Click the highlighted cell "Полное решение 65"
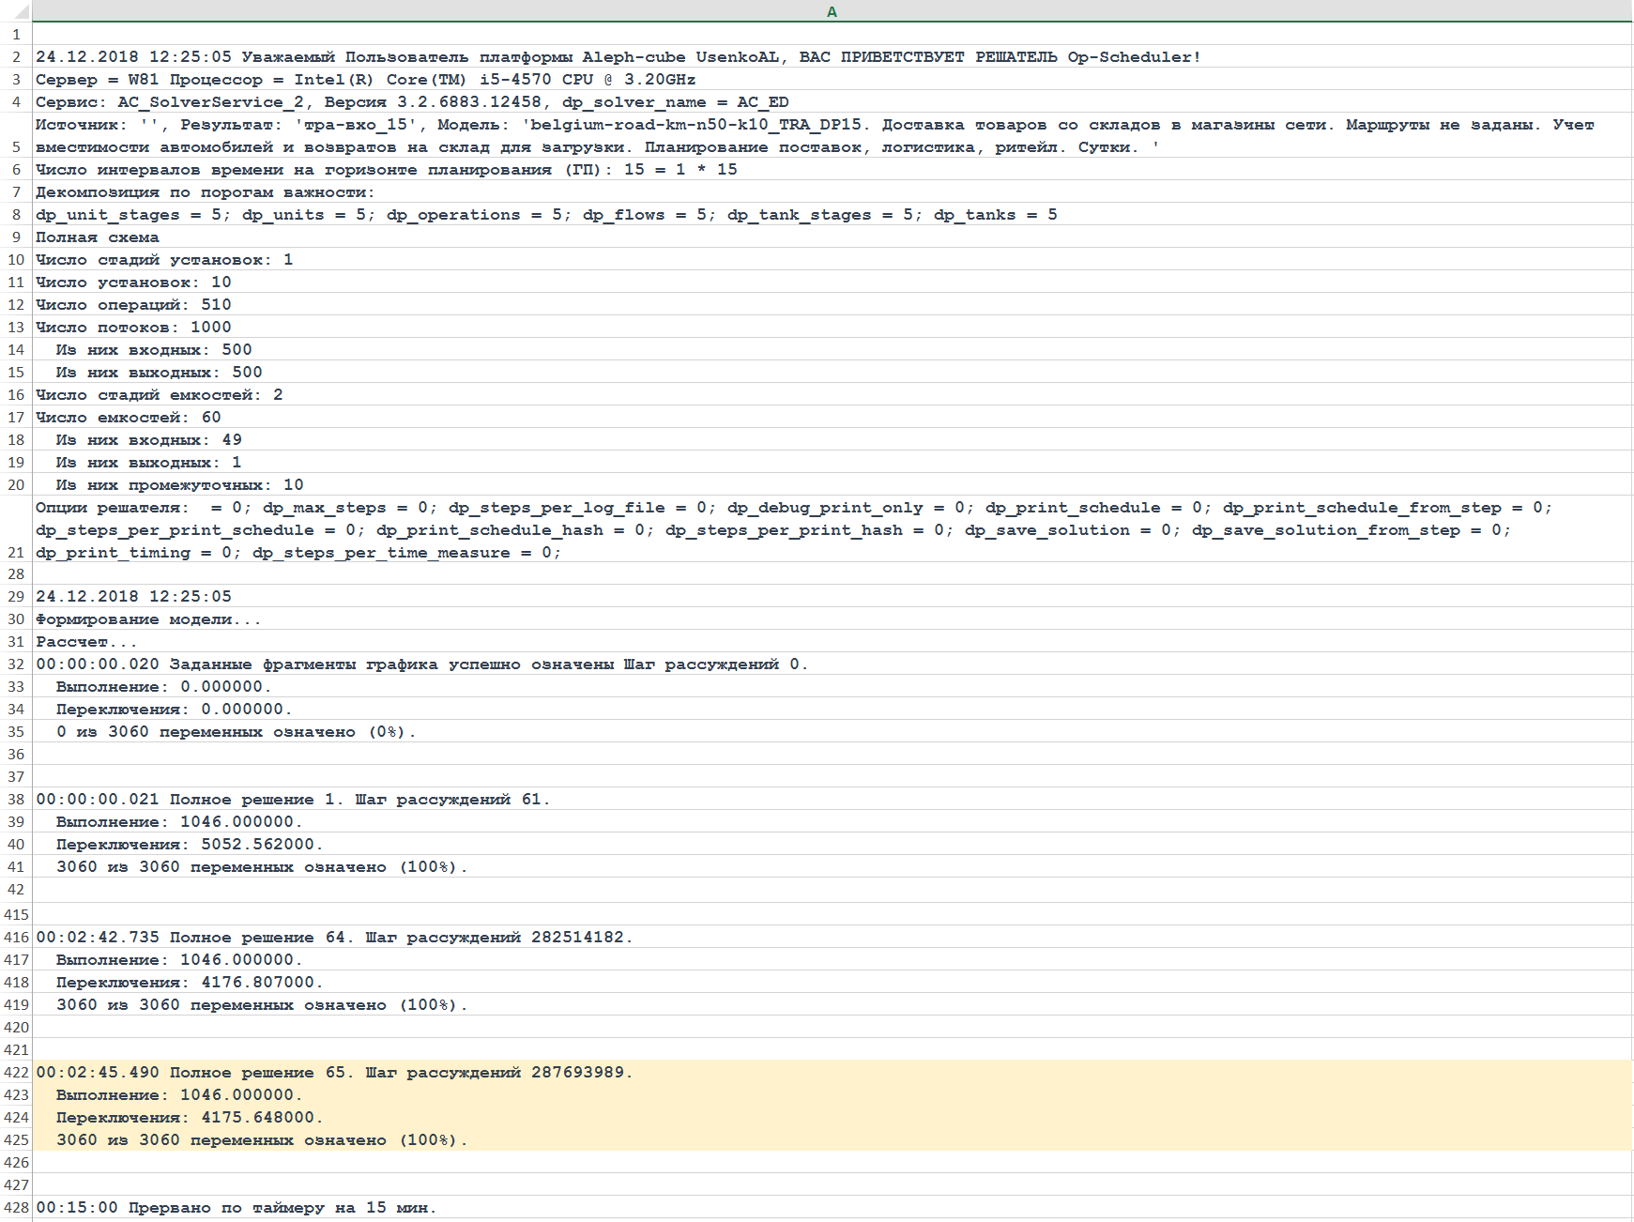The height and width of the screenshot is (1222, 1634). tap(334, 1073)
